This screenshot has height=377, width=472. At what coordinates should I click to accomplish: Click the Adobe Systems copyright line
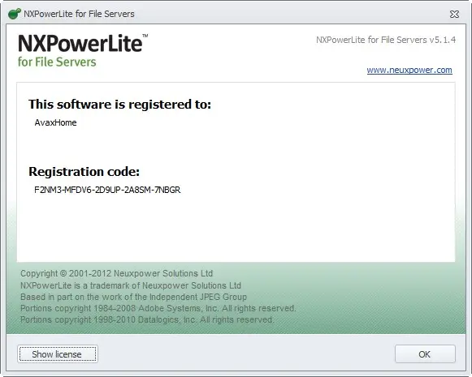click(158, 308)
